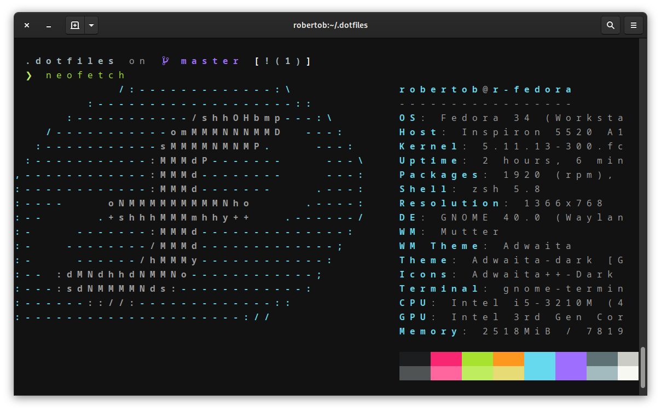Viewport: 661px width, 411px height.
Task: Click the cyan swatch in the neofetch palette
Action: (540, 366)
